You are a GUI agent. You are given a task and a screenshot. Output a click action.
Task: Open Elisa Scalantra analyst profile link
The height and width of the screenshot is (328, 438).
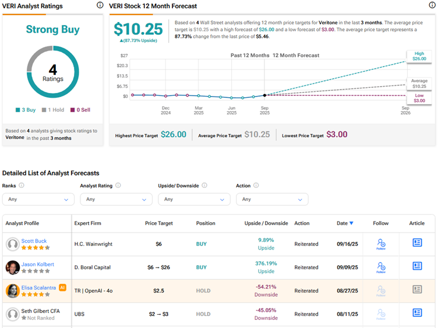39,287
